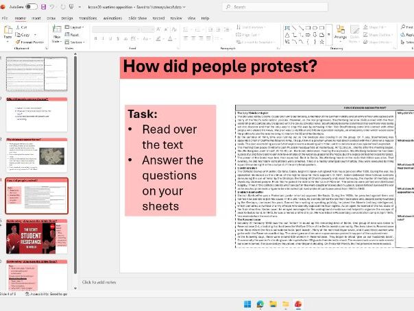Image resolution: width=414 pixels, height=311 pixels.
Task: Open the Section dropdown
Action: [75, 42]
